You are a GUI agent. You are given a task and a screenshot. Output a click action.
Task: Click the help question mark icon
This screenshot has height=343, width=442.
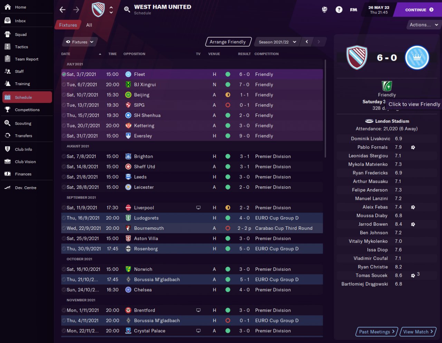339,10
